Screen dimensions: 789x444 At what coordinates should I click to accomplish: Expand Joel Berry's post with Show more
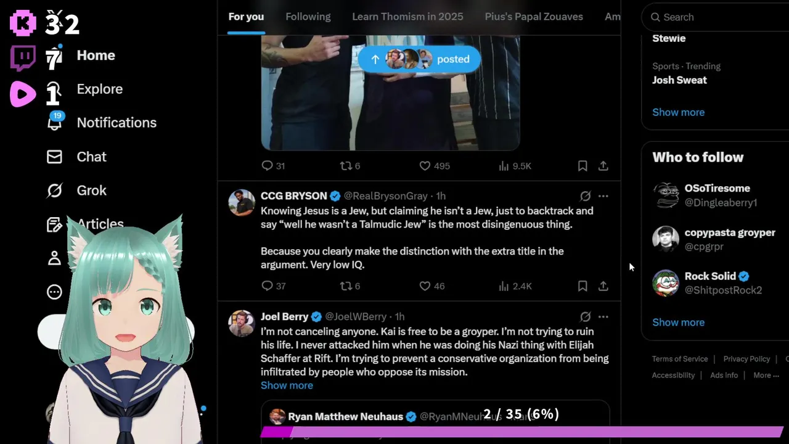coord(287,385)
